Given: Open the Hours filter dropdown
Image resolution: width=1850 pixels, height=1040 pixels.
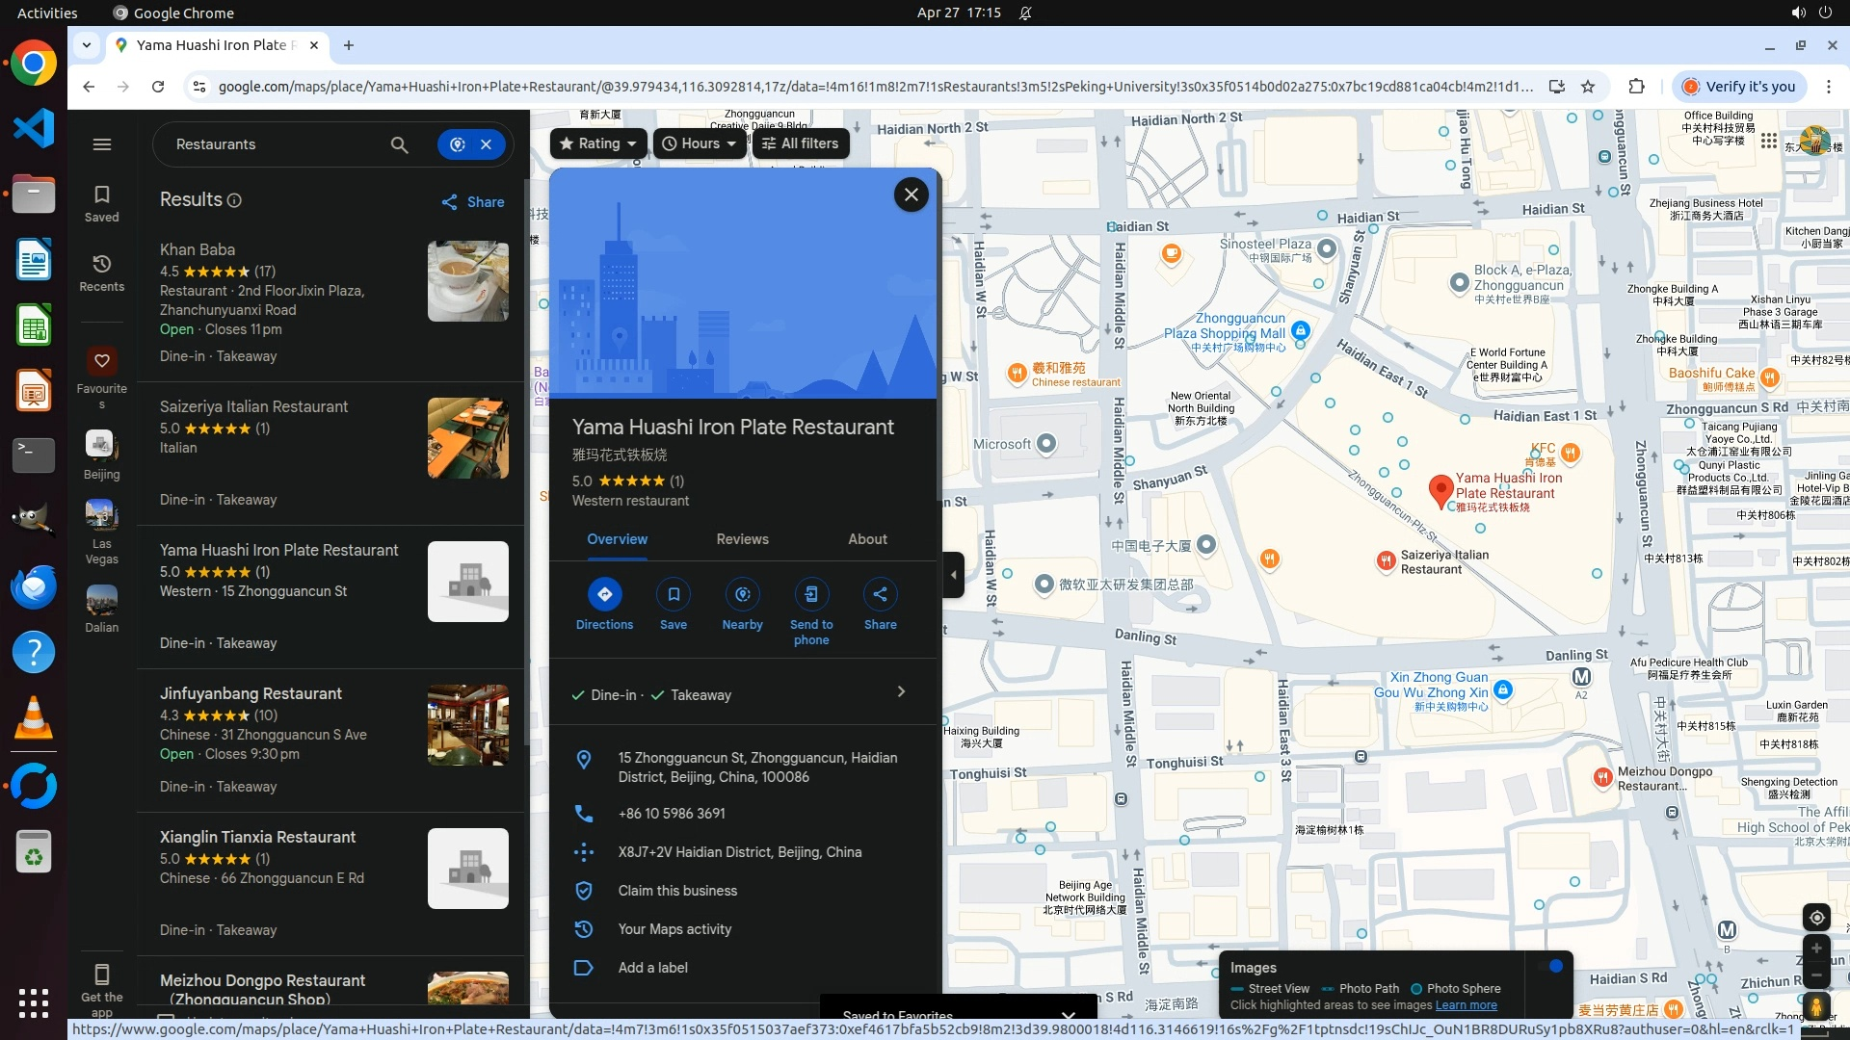Looking at the screenshot, I should [x=700, y=143].
